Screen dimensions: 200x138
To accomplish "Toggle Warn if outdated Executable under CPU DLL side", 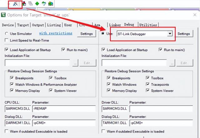I will coord(6,131).
